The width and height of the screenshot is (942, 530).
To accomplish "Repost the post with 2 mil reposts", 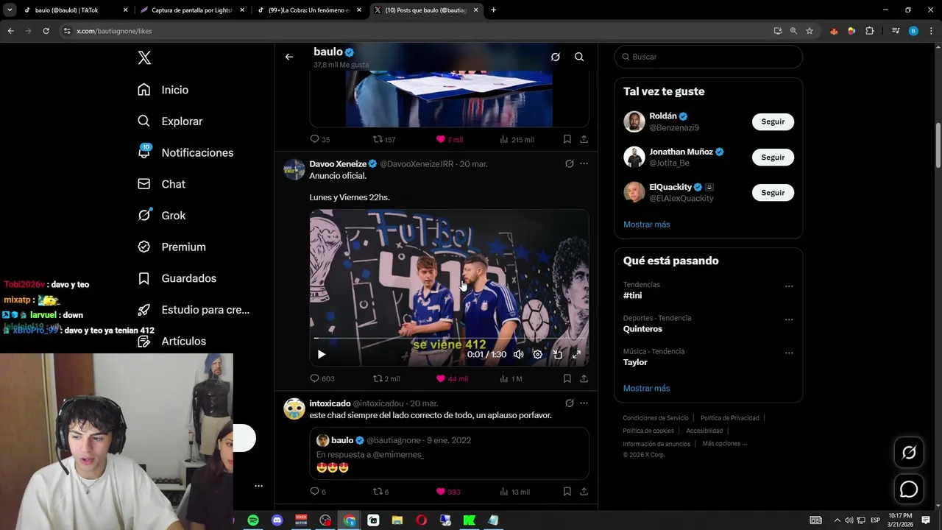I will [386, 378].
